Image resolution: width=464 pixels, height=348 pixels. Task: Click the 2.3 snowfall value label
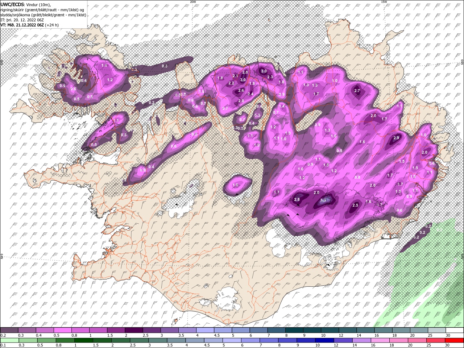[270, 77]
